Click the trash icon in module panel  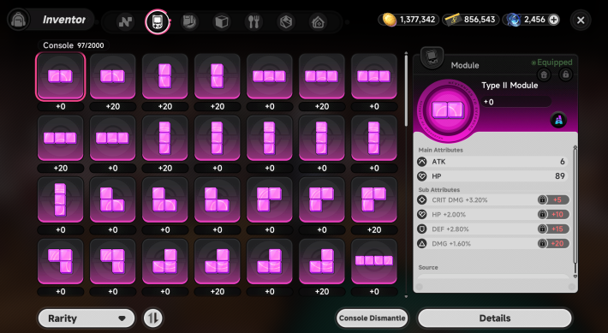point(544,74)
